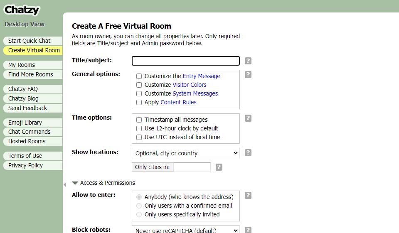Toggle Use UTC instead of local time
Screen dimensions: 399x233
pos(139,137)
